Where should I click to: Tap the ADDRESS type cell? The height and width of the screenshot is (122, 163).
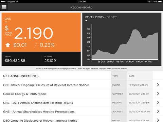[x=117, y=111]
